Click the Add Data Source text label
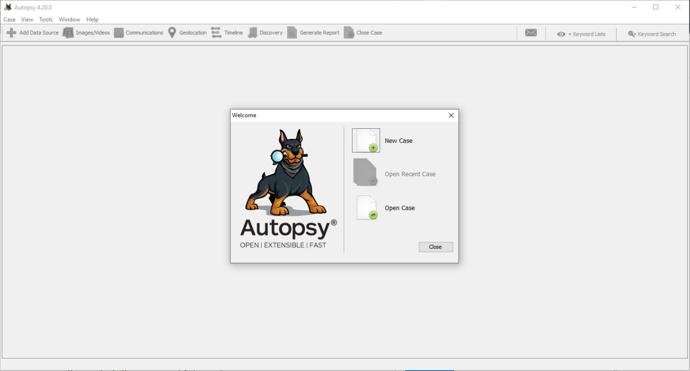 pyautogui.click(x=39, y=33)
